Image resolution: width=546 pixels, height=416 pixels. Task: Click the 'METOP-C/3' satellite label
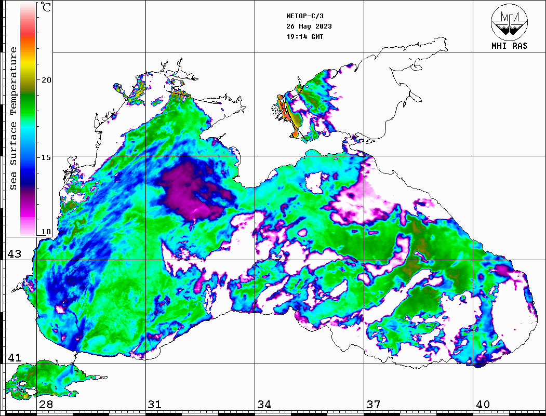[305, 16]
